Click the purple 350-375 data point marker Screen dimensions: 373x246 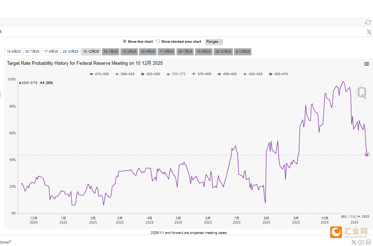point(367,154)
